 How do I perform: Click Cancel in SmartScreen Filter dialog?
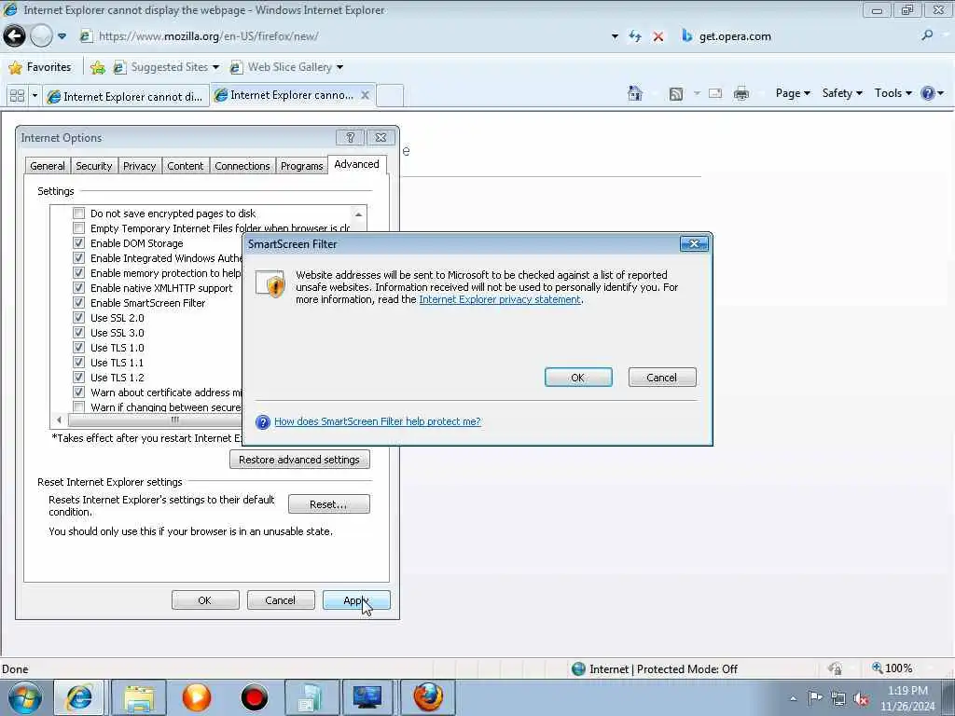point(662,378)
